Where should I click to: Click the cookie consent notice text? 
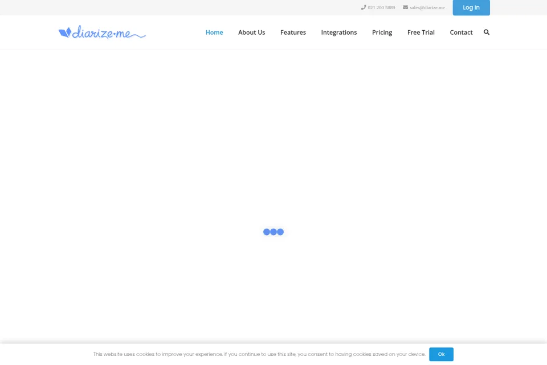click(x=259, y=354)
